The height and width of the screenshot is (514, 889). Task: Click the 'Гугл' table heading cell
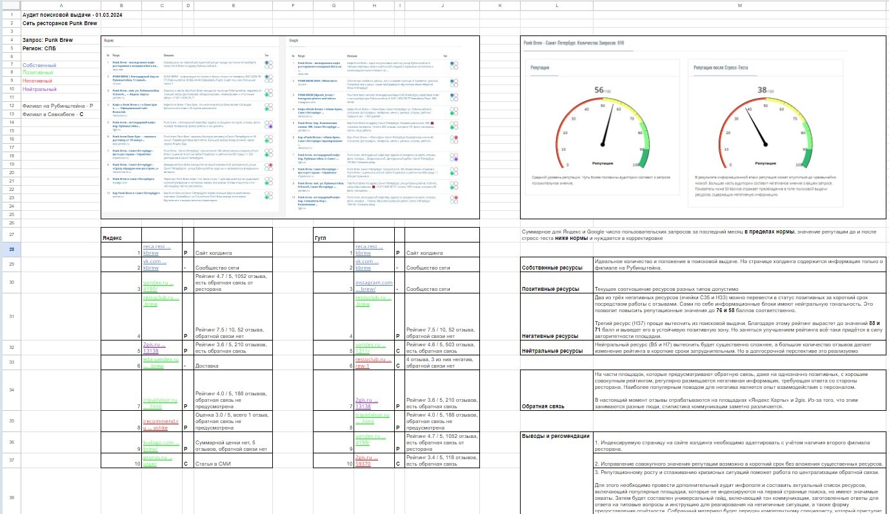point(334,234)
